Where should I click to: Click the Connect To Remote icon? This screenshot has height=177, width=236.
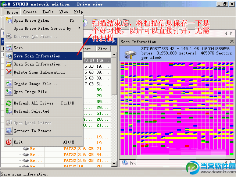9,131
